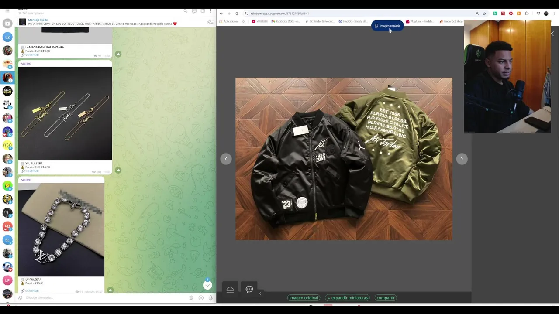
Task: Go forward in the browser
Action: point(229,14)
